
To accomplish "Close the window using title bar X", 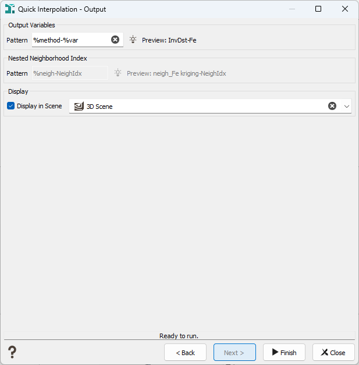I will [345, 9].
